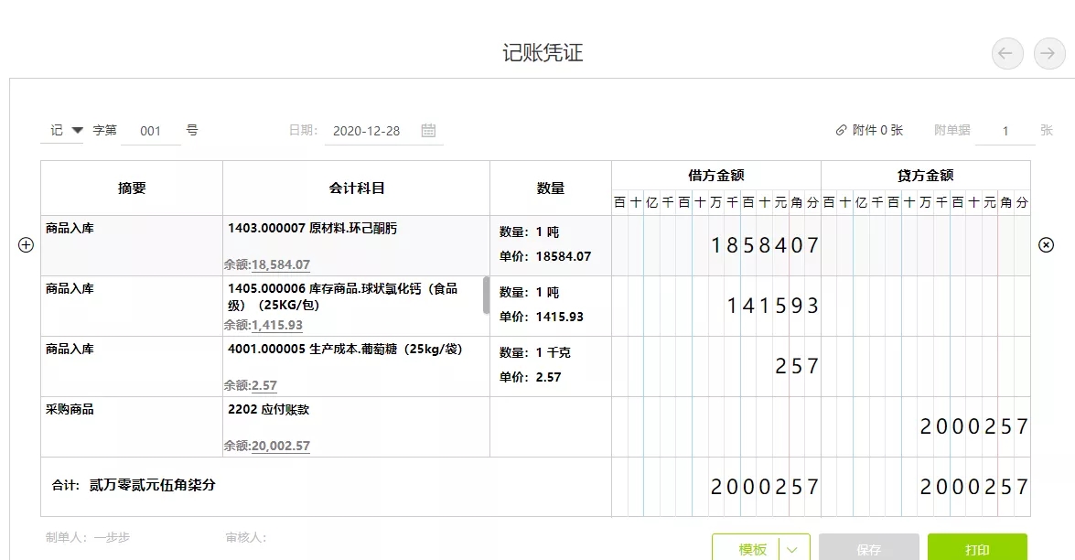Click the grey 保存 save button
This screenshot has height=560, width=1075.
click(868, 548)
